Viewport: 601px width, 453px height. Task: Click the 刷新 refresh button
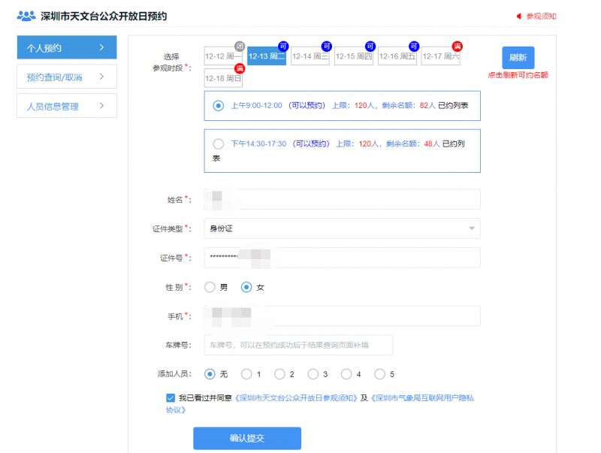point(518,58)
